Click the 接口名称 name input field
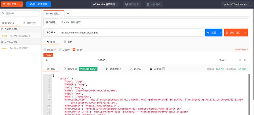 click(153, 22)
